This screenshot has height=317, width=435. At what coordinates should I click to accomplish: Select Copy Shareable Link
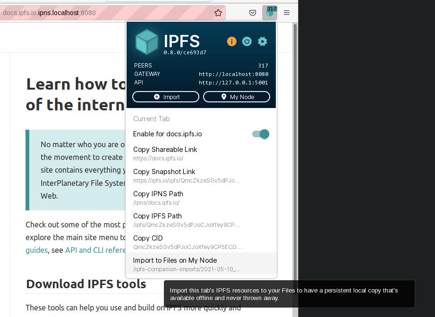(201, 153)
